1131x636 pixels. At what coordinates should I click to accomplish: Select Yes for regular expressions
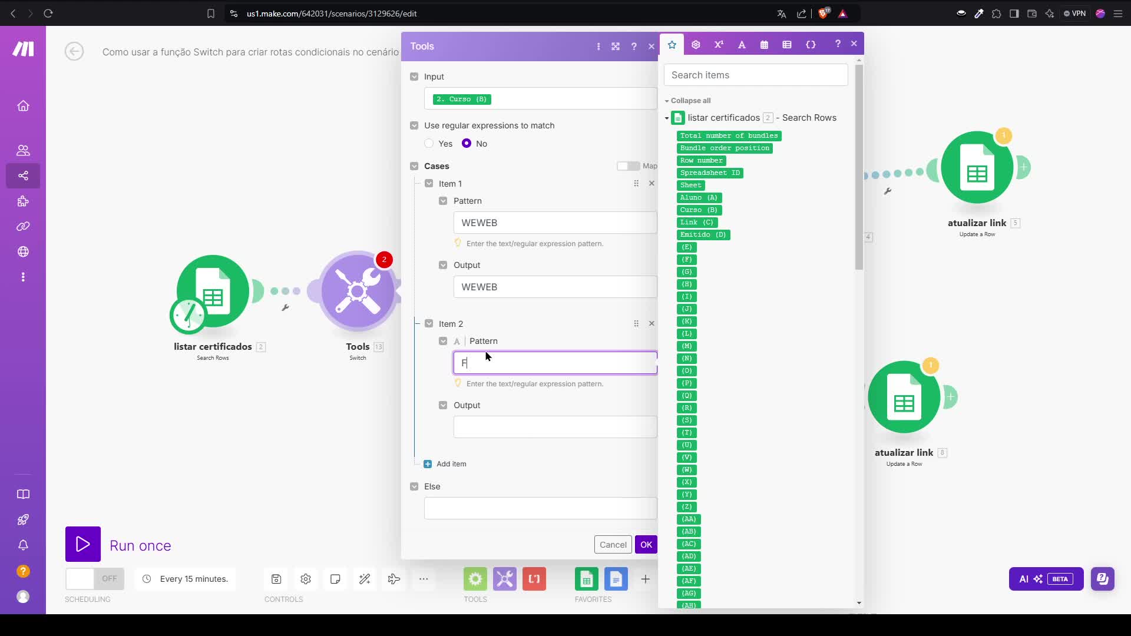coord(429,144)
